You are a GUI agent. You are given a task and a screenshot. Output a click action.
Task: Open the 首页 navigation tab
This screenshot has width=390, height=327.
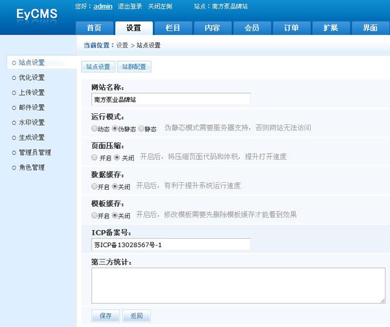94,28
